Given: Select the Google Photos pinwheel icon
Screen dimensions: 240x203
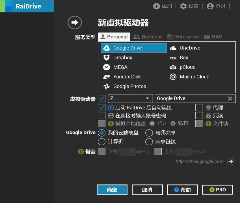Looking at the screenshot, I should pos(106,86).
